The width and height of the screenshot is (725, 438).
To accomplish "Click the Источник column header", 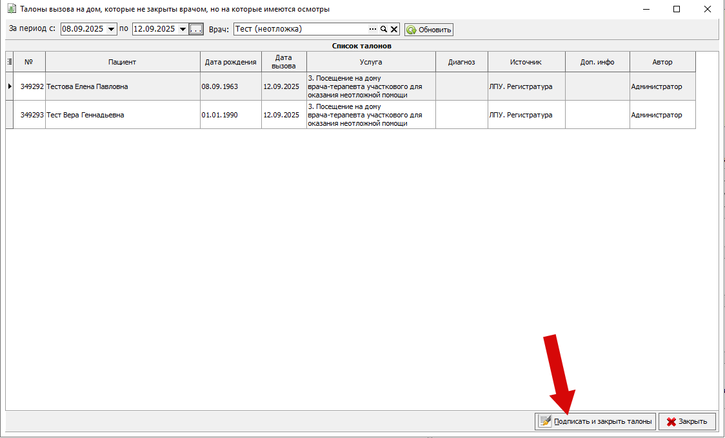I will [x=526, y=62].
